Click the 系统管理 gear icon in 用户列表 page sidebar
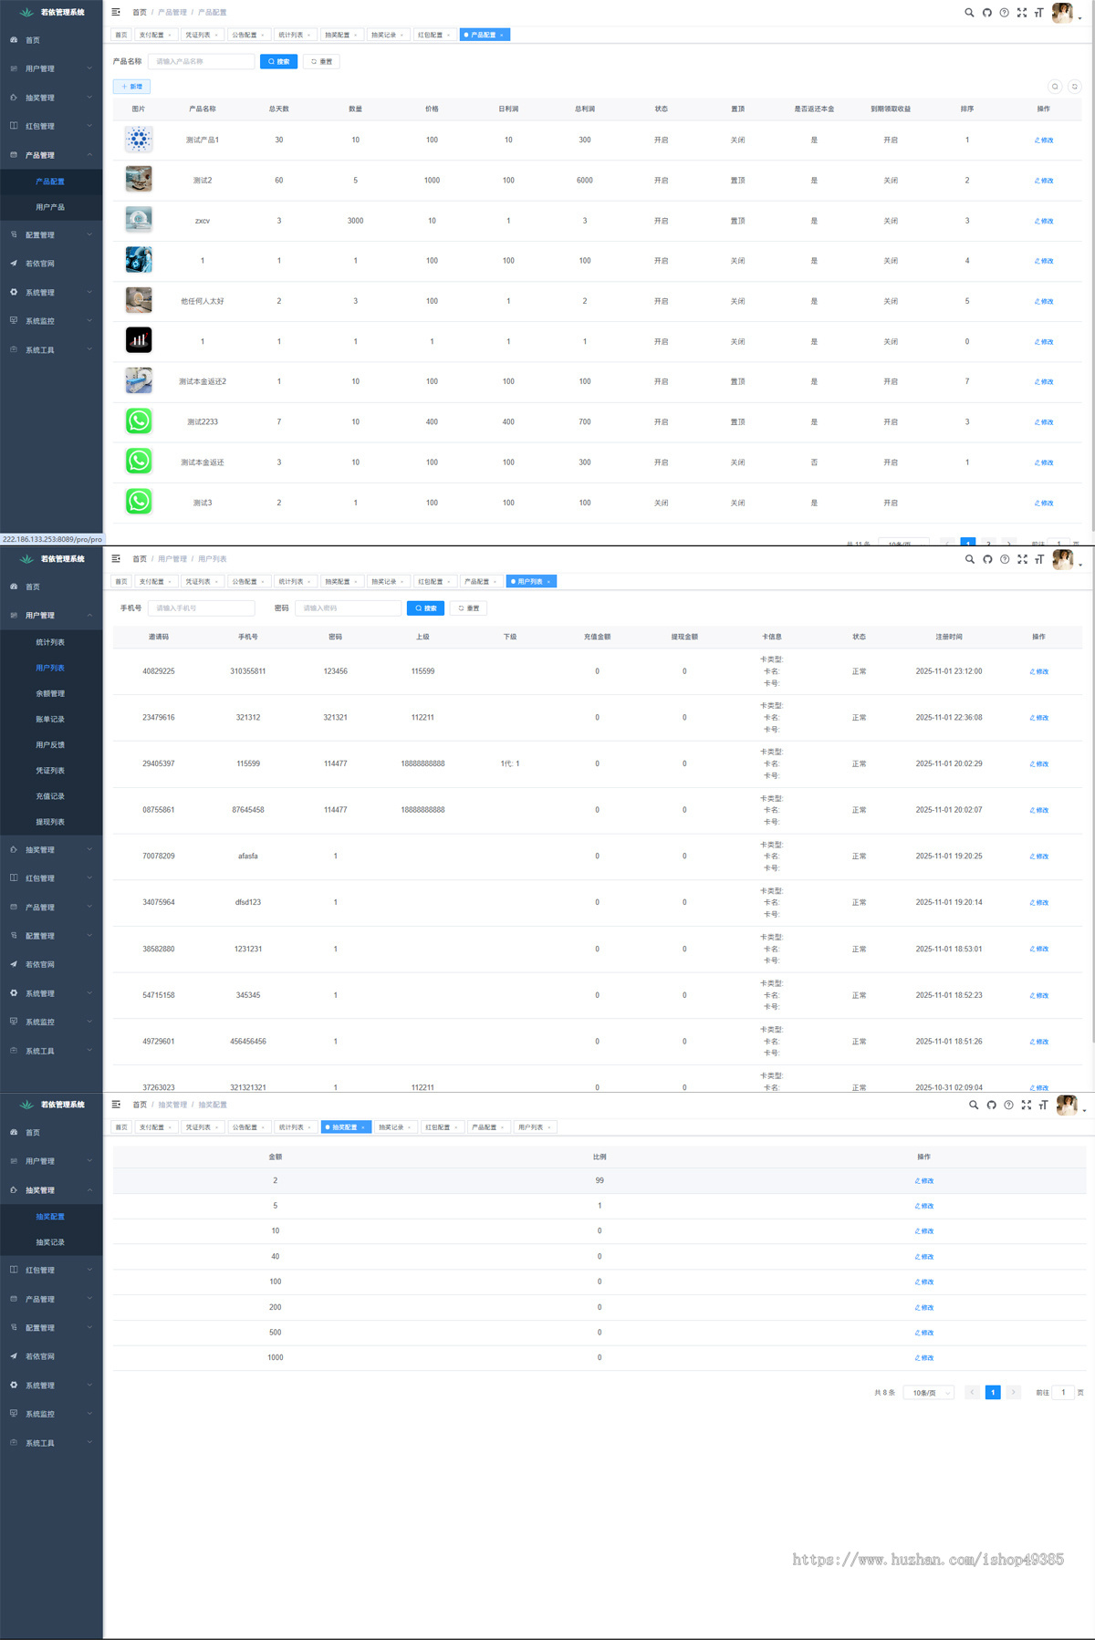The image size is (1095, 1640). pos(14,993)
